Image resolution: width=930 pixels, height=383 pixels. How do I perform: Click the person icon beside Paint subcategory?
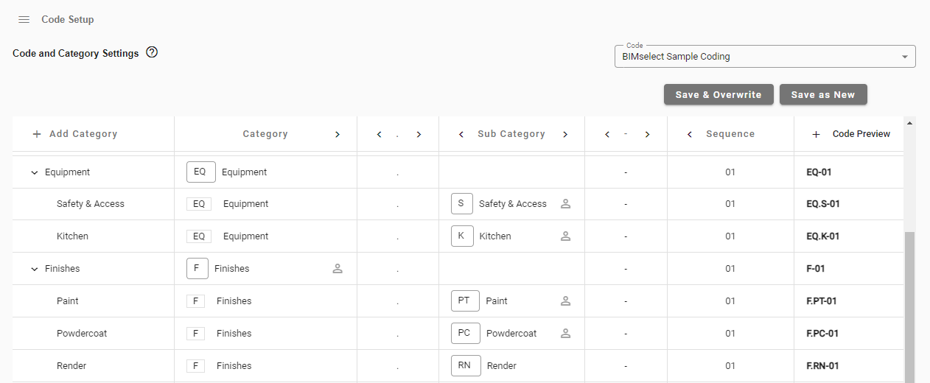565,301
